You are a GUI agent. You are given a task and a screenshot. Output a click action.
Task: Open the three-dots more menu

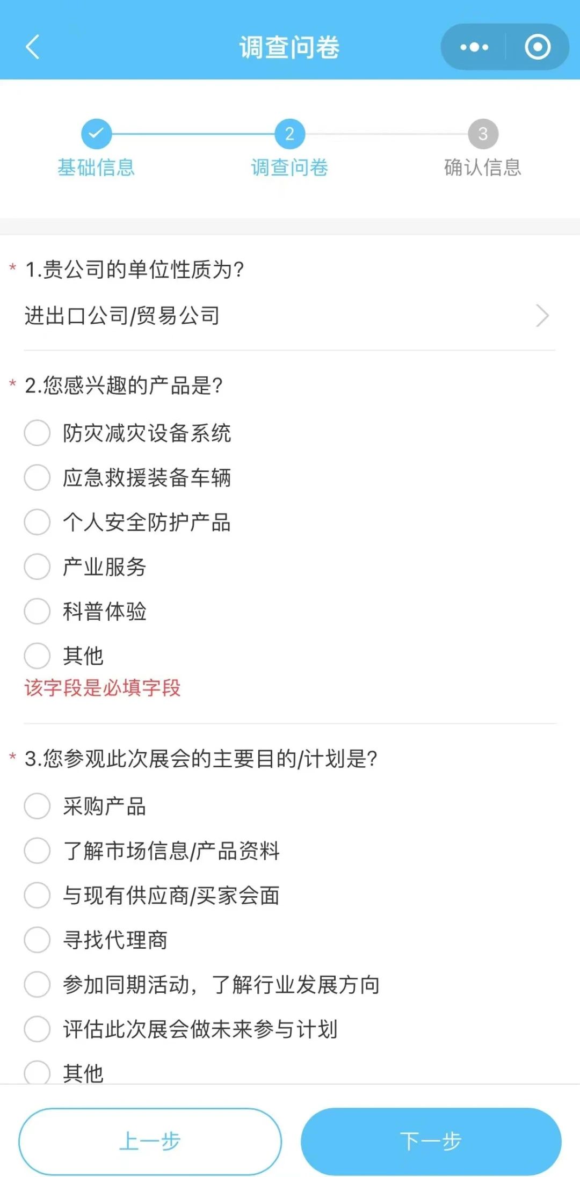click(x=474, y=47)
